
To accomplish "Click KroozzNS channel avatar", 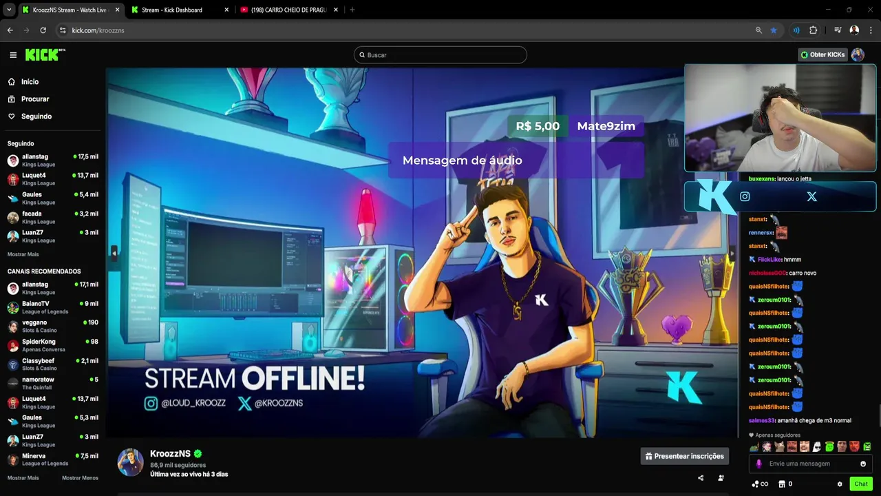I will point(130,462).
